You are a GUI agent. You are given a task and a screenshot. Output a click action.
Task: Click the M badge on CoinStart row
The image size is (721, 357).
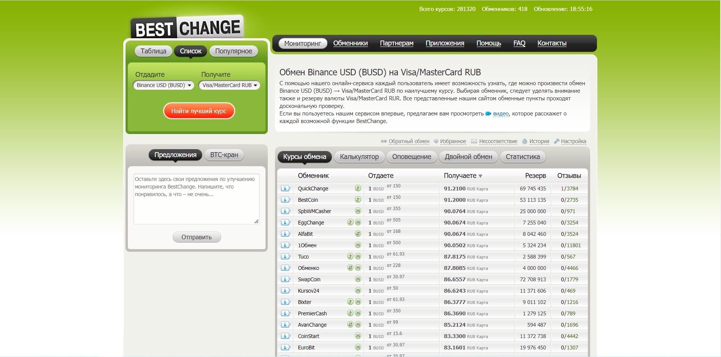point(358,336)
